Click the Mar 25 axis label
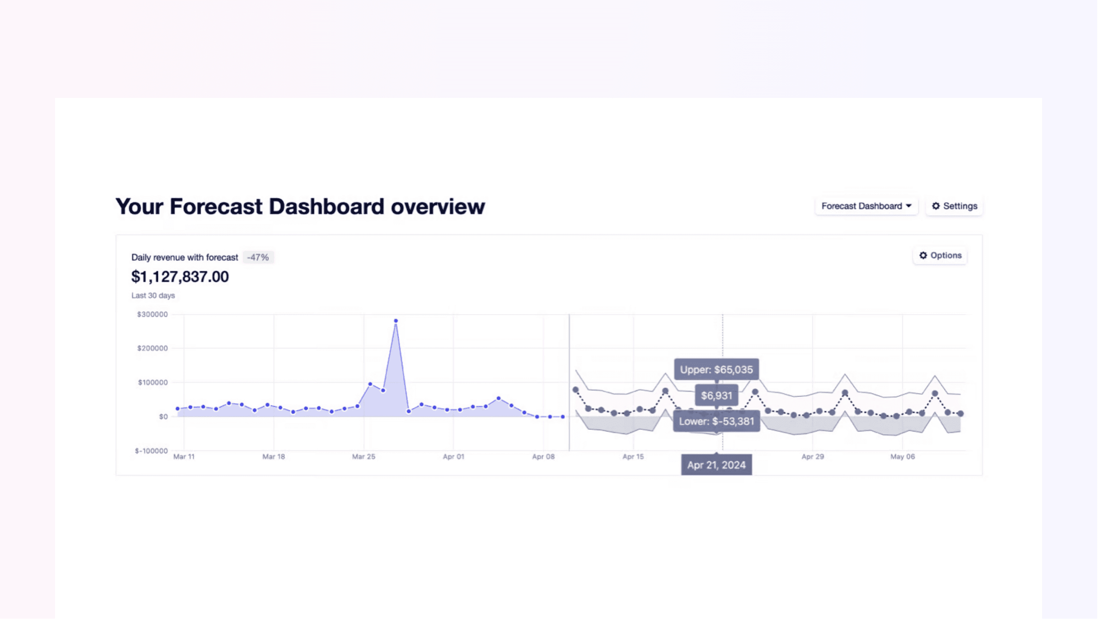1098x619 pixels. coord(364,457)
